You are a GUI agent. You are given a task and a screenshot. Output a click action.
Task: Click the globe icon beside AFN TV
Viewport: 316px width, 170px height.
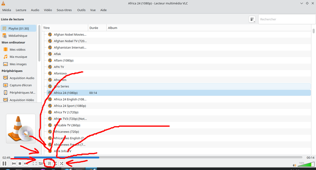(50, 67)
